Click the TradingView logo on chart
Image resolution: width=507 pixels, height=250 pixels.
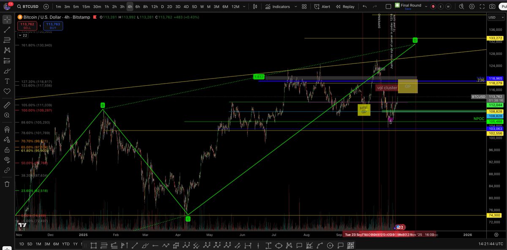pyautogui.click(x=23, y=225)
